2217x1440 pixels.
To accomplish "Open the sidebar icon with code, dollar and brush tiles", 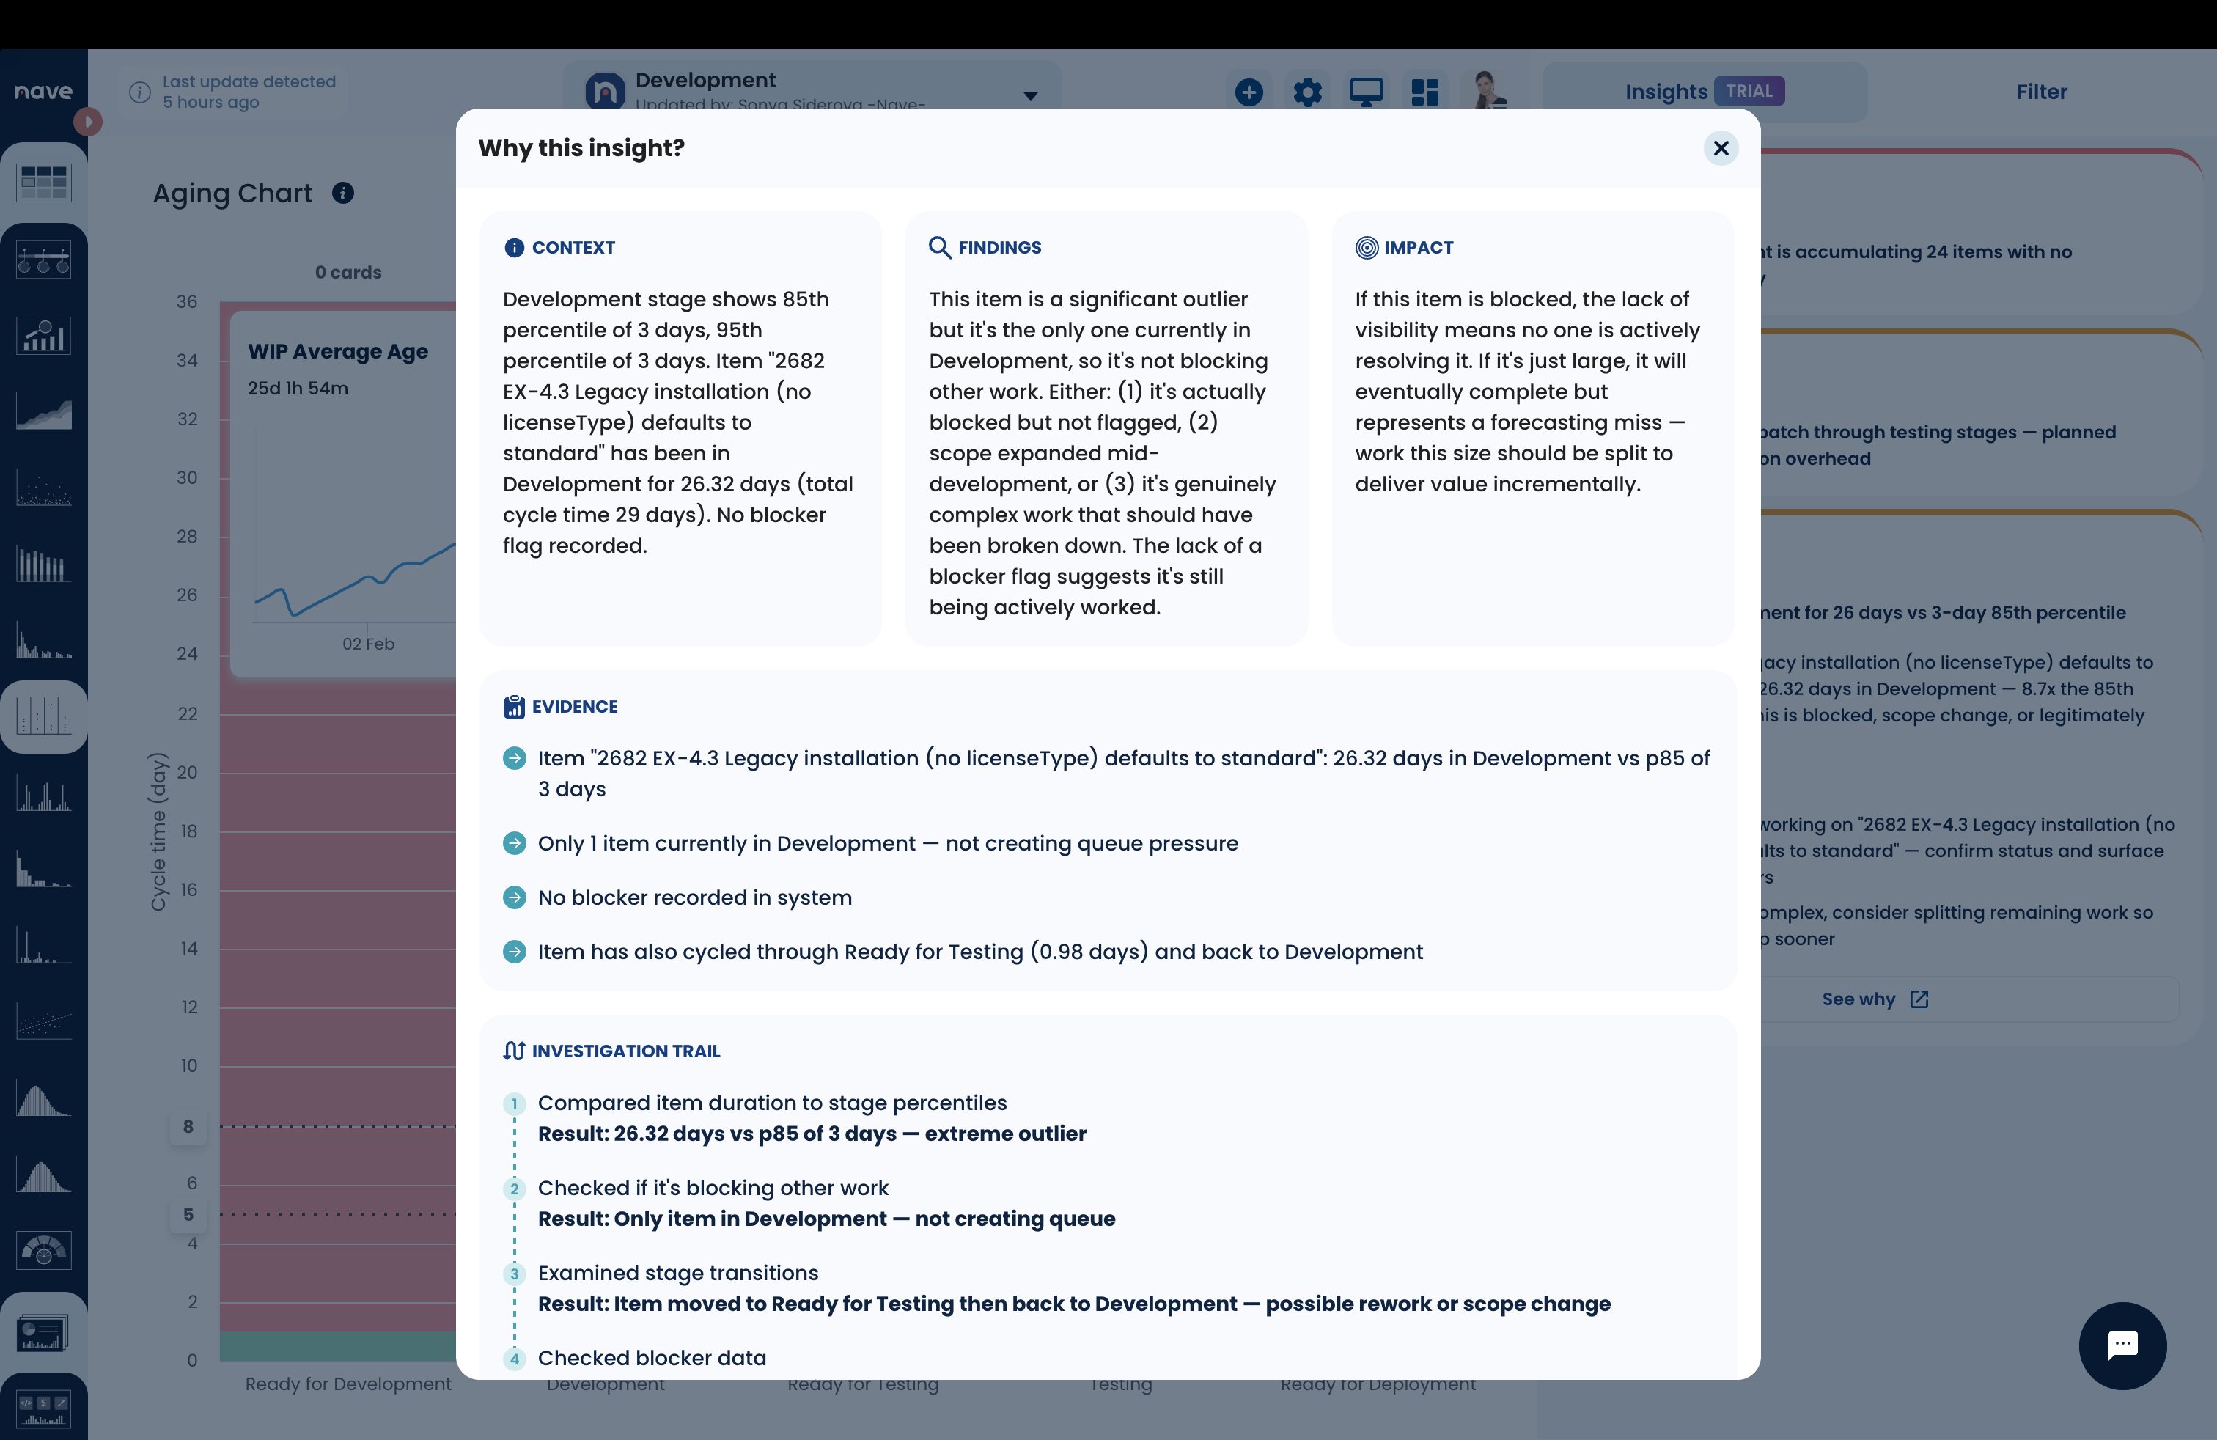I will click(44, 1409).
